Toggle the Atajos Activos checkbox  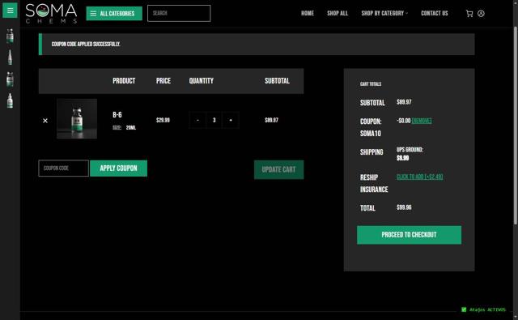464,309
